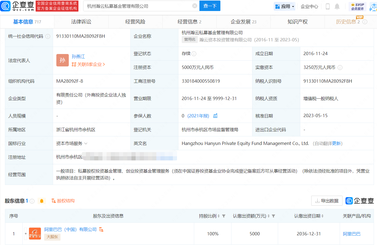377x245 pixels.
Task: Click info icon beside 股东信息 heading
Action: click(x=32, y=201)
